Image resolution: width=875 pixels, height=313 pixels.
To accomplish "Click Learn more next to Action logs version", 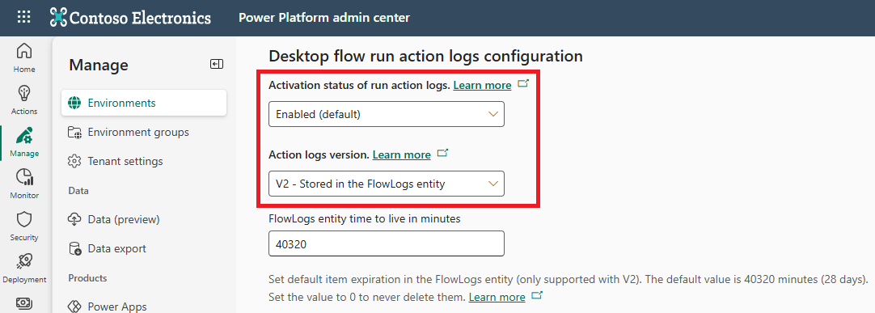I will point(401,154).
